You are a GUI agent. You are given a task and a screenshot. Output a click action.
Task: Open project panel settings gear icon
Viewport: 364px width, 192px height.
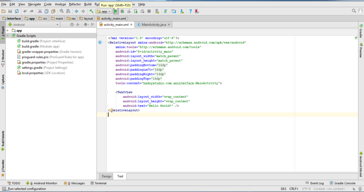(x=86, y=25)
